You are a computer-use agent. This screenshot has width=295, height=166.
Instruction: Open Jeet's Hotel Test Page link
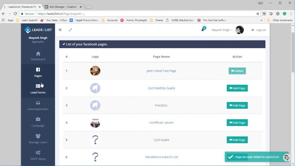click(x=161, y=71)
